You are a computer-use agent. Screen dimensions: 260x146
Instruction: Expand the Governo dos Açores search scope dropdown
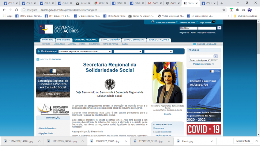click(x=200, y=60)
